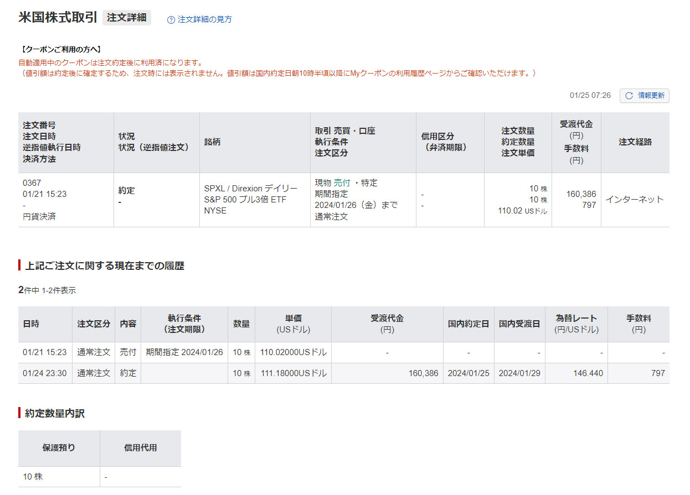Viewport: 690px width, 495px height.
Task: Click the SPXL Direxion ETF stock name
Action: coord(250,199)
